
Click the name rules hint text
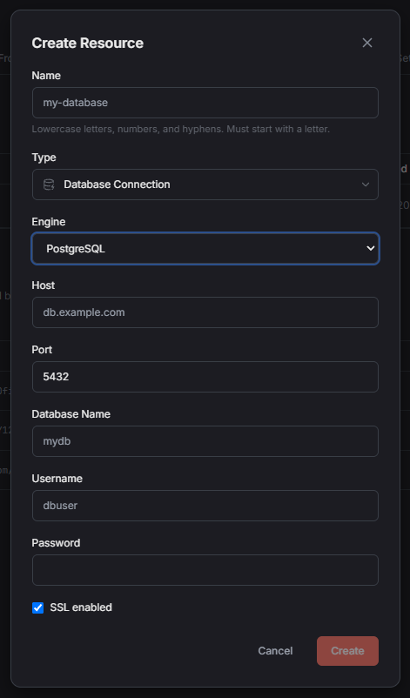coord(181,130)
